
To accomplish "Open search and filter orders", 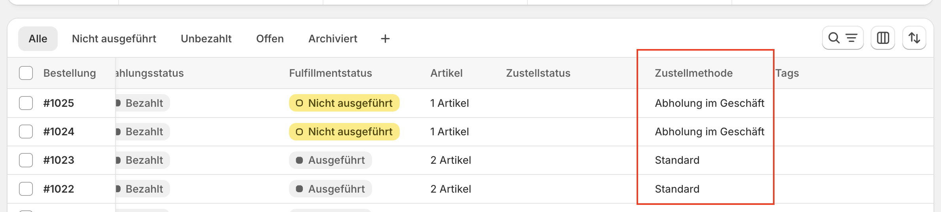I will coord(843,38).
